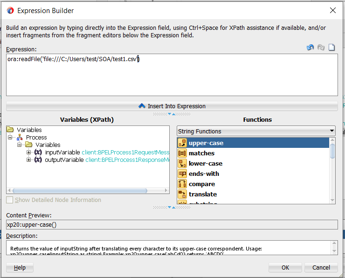The width and height of the screenshot is (345, 278).
Task: Select the compare function icon
Action: point(182,184)
